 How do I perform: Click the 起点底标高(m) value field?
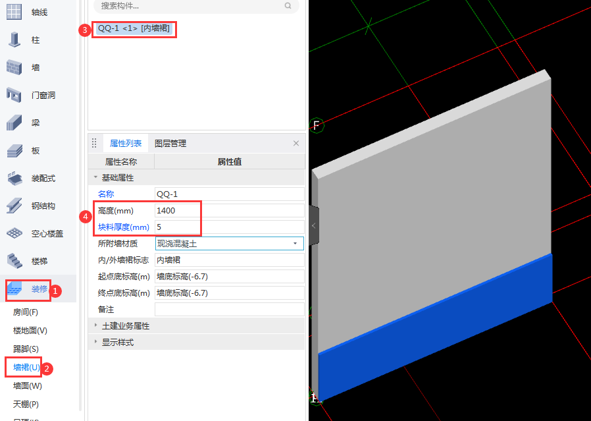point(230,277)
